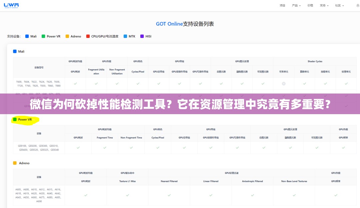
Task: Click the GOT Online link in the page title
Action: (169, 24)
